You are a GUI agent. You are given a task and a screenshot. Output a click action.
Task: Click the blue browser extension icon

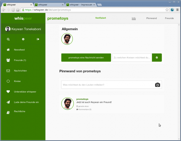(x=172, y=10)
